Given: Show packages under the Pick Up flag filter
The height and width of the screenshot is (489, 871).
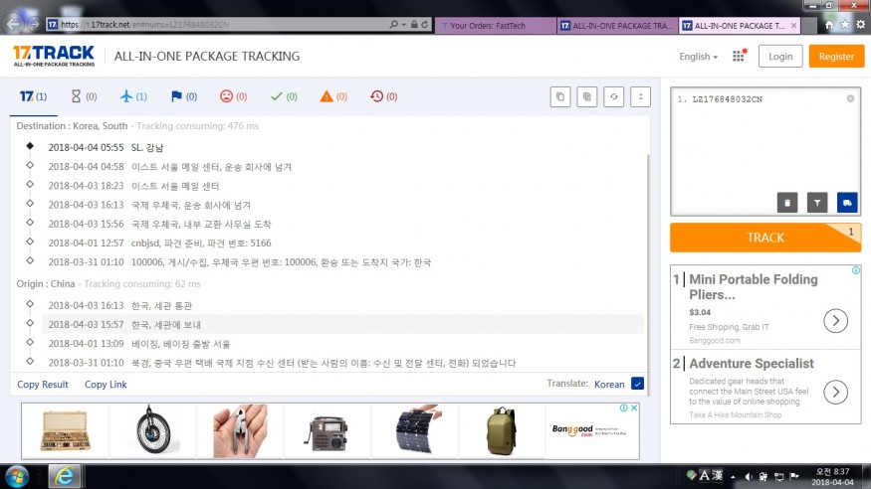Looking at the screenshot, I should (x=183, y=96).
